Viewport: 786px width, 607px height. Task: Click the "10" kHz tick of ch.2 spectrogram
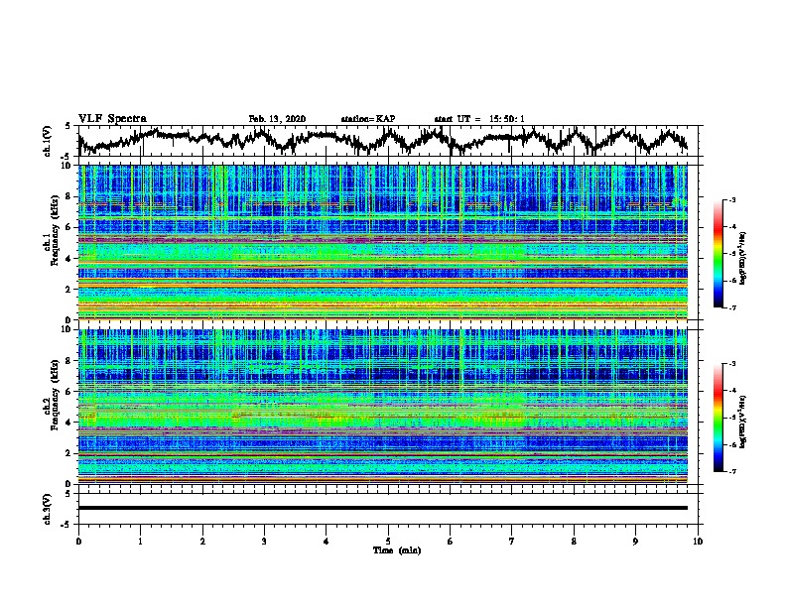click(66, 329)
